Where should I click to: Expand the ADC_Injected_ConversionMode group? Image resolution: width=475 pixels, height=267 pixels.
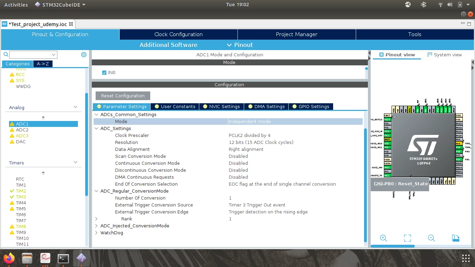(x=96, y=226)
